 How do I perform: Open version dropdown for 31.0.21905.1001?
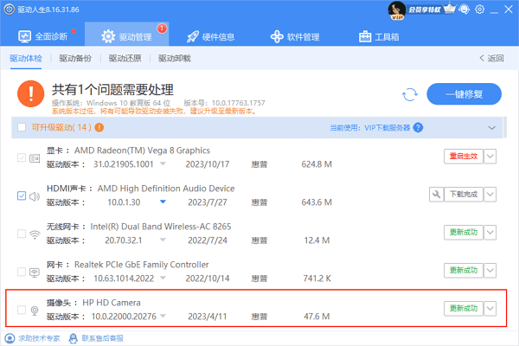[163, 163]
